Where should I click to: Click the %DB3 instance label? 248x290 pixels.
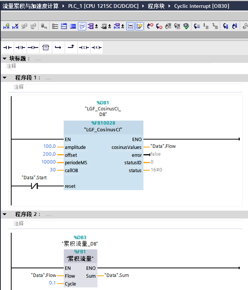point(80,238)
